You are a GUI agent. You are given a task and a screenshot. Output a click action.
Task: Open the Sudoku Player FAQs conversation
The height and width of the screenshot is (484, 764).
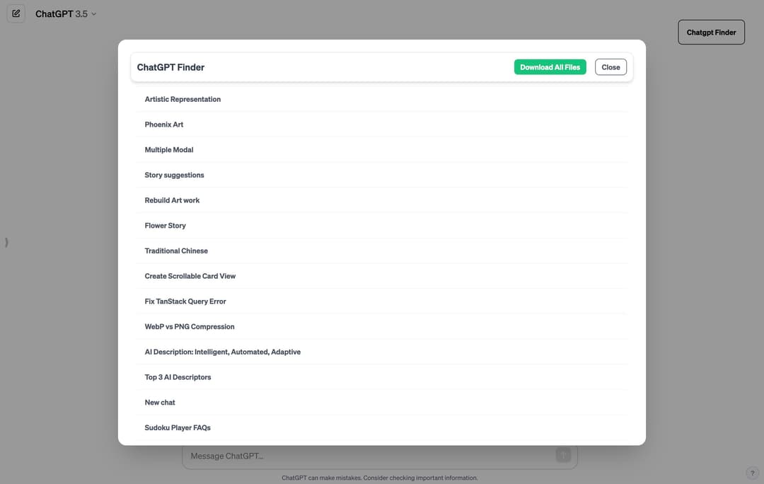click(x=177, y=427)
